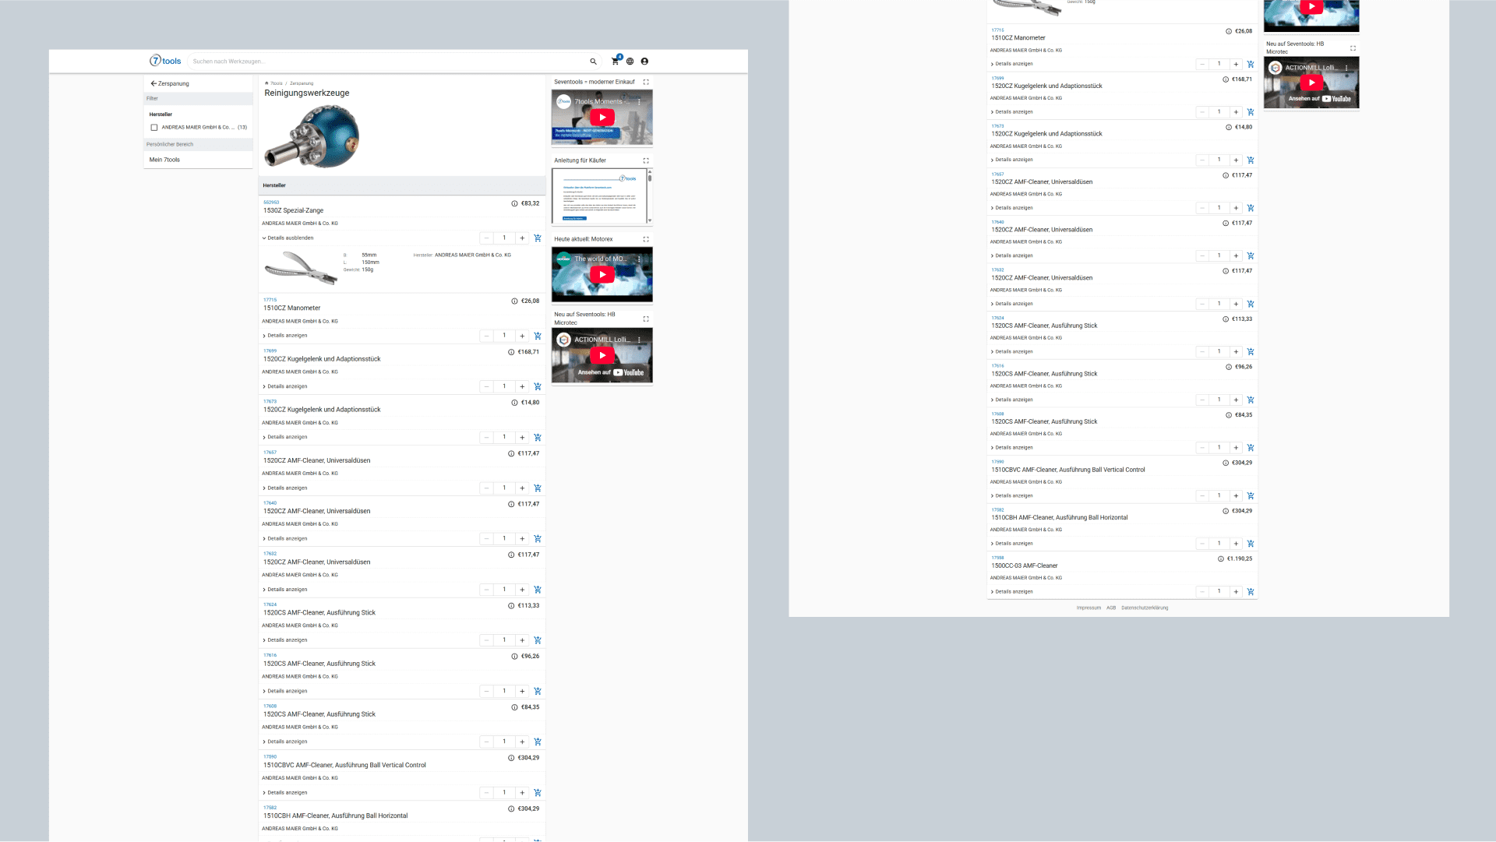
Task: Open article number 17699 link
Action: (270, 351)
